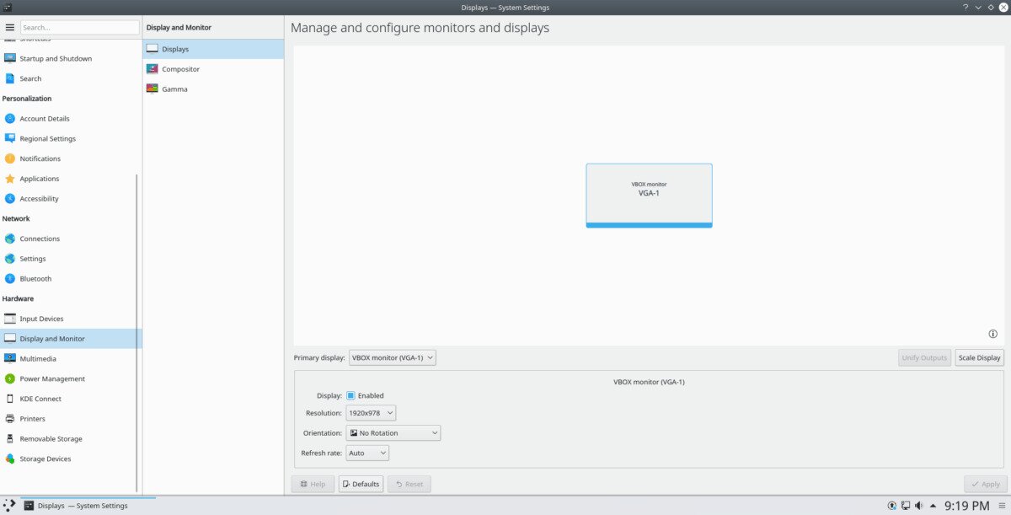The image size is (1011, 515).
Task: Click the volume icon in system tray
Action: [x=918, y=506]
